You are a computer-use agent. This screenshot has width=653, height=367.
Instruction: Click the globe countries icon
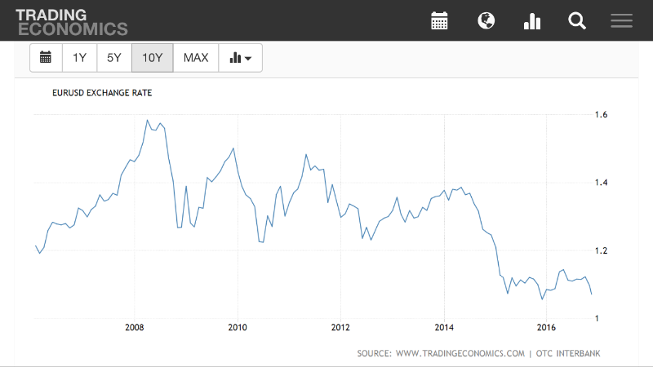click(x=486, y=21)
